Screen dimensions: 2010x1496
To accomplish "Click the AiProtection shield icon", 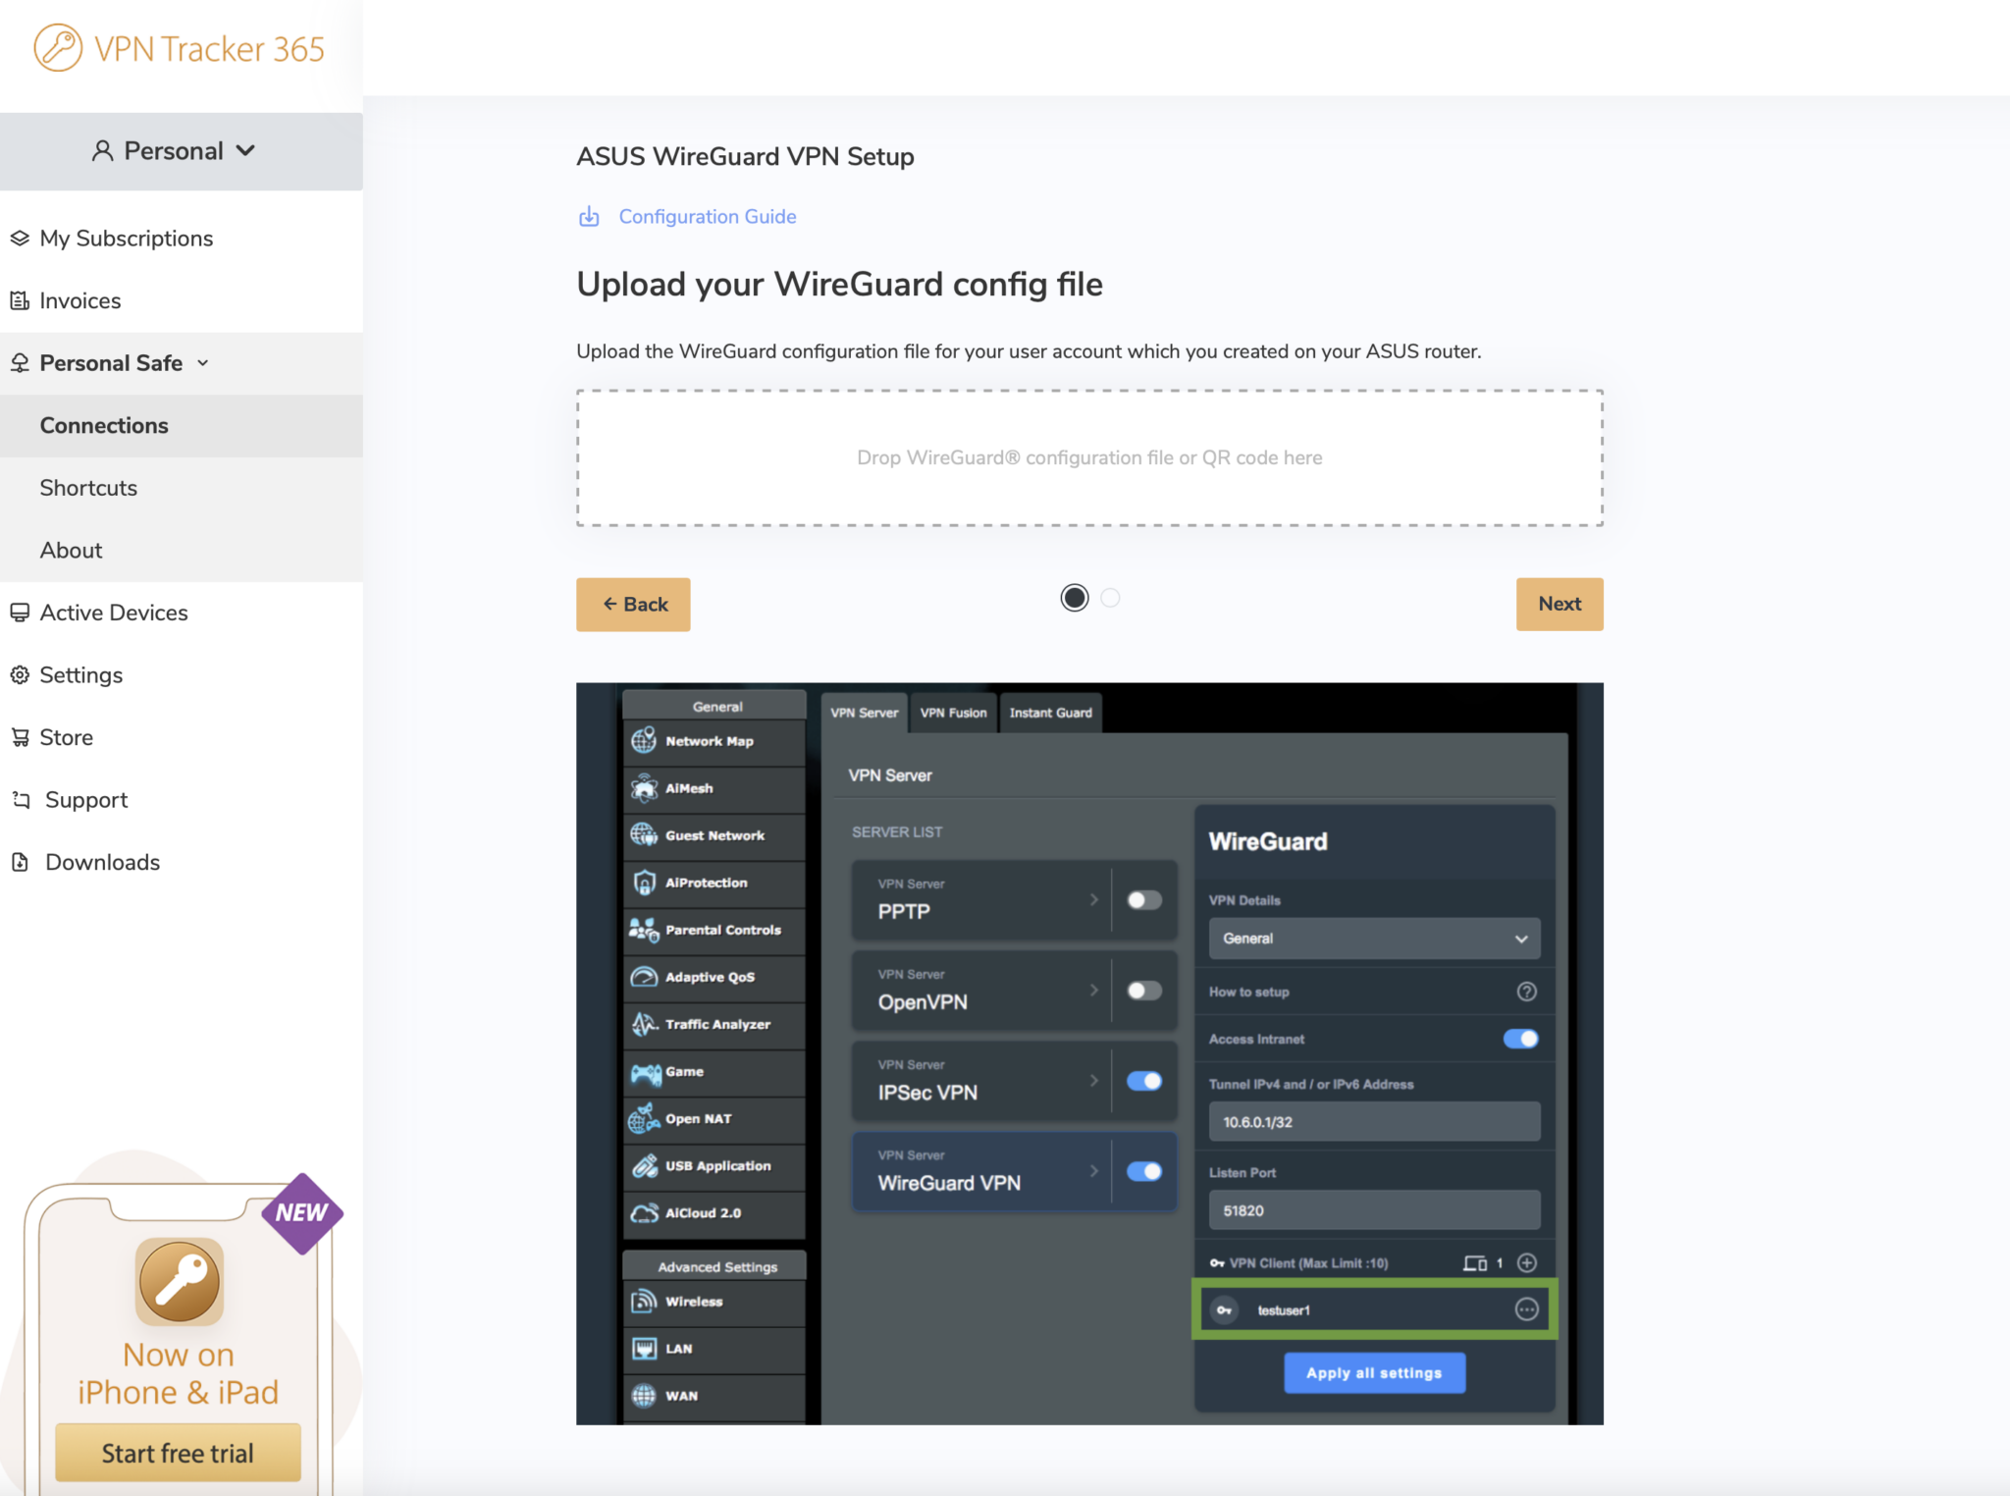I will pos(644,882).
